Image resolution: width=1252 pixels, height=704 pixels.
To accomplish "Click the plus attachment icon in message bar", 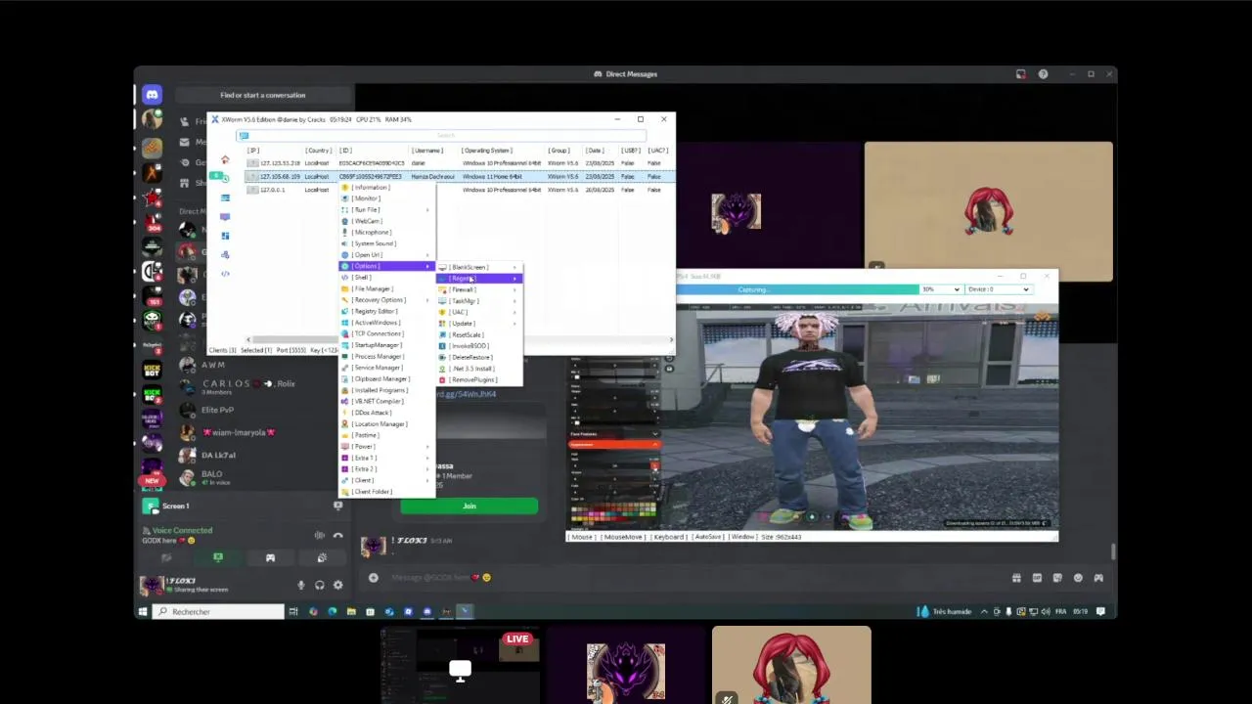I will (374, 578).
